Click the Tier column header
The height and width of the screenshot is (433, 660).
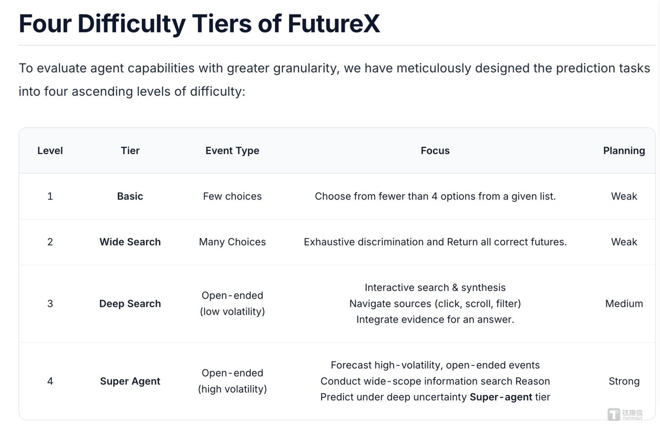130,151
